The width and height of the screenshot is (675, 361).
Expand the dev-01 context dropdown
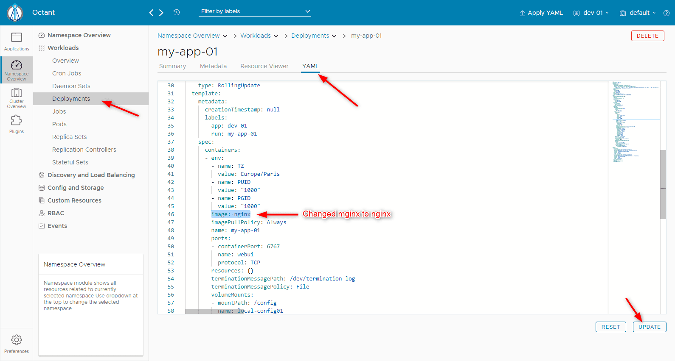coord(591,13)
